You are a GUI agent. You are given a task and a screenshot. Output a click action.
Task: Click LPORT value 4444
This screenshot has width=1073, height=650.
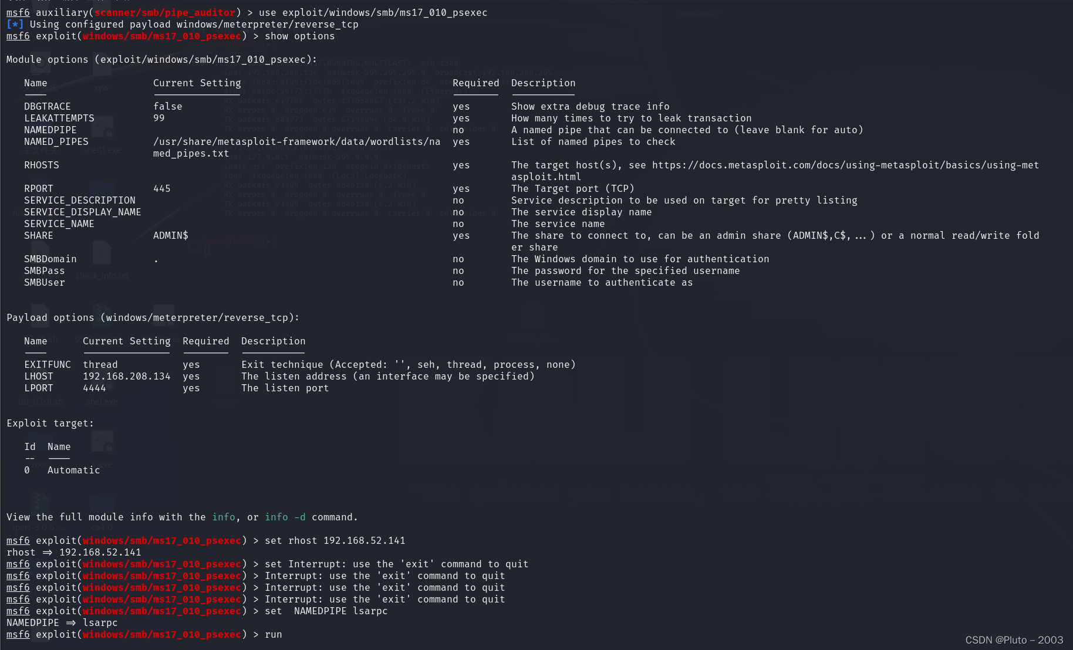pyautogui.click(x=95, y=388)
